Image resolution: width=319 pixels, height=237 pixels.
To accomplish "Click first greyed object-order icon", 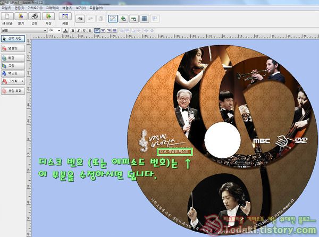I will (x=122, y=31).
